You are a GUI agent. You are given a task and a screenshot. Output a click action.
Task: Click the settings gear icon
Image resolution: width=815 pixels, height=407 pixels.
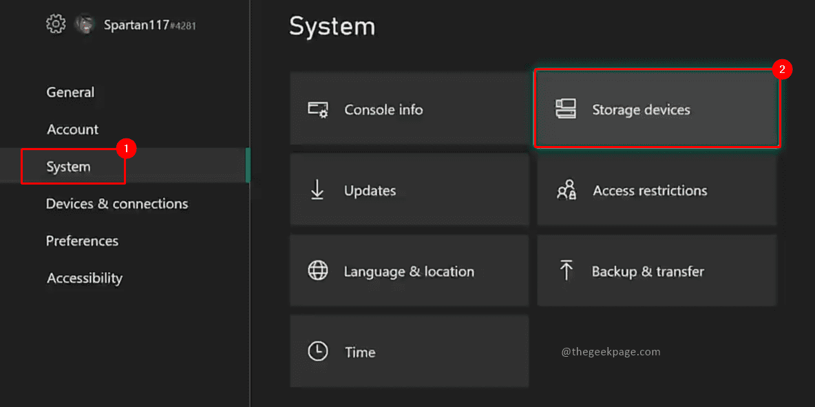56,24
